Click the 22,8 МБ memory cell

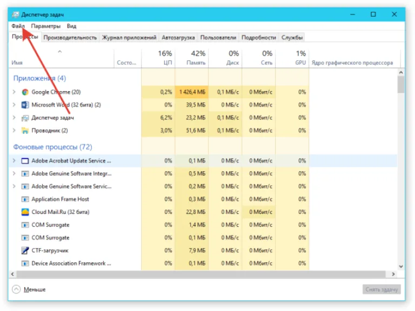pyautogui.click(x=192, y=212)
